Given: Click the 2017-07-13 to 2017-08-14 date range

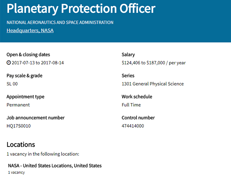Looking at the screenshot, I should pos(38,63).
